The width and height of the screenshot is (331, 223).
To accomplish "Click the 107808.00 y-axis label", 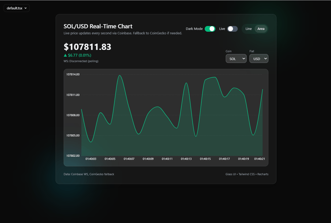I will point(73,115).
